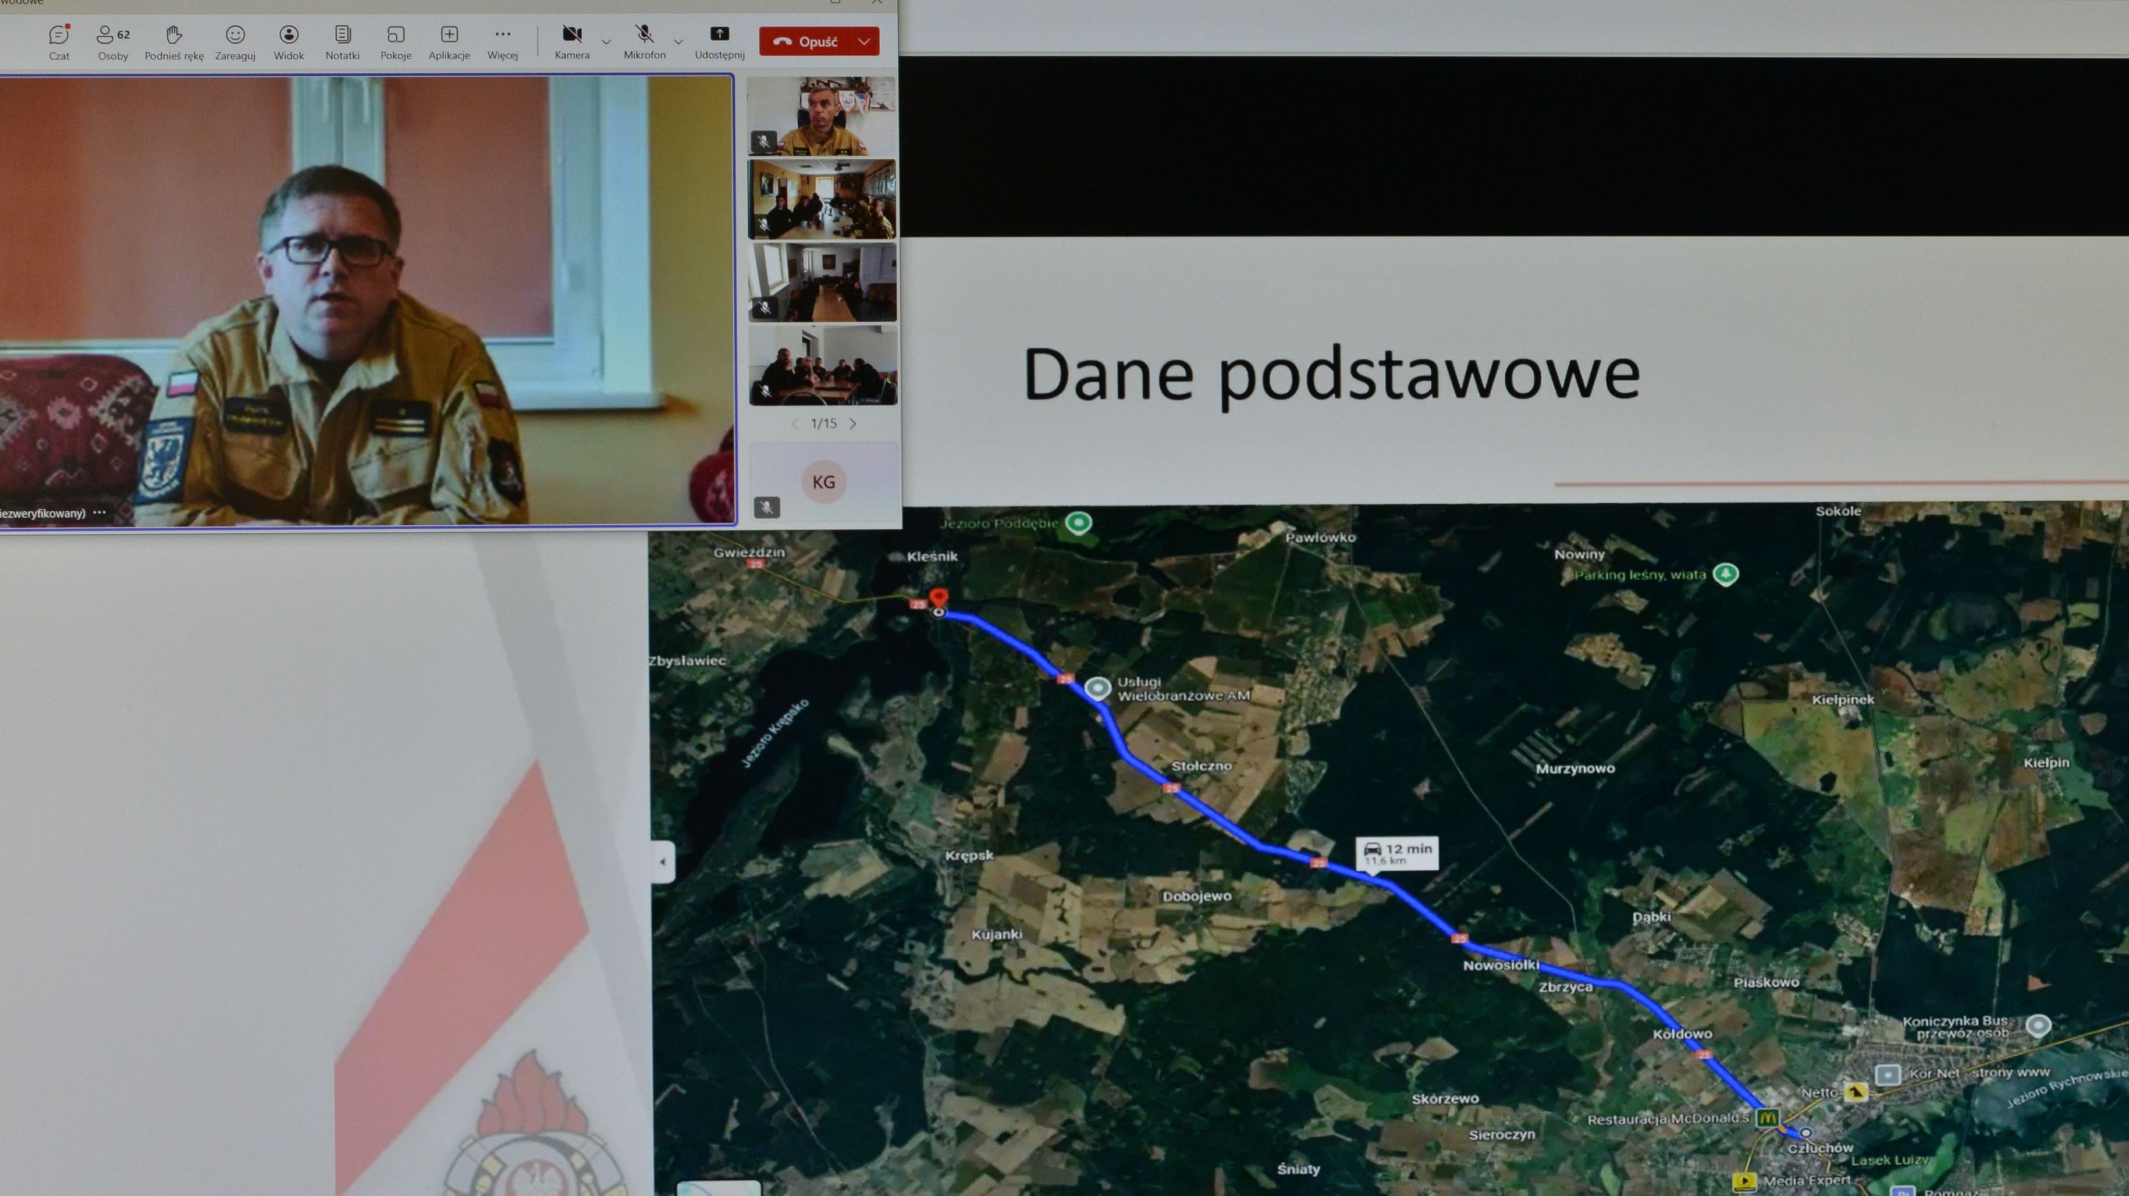Click the red Opuść leave button

click(x=805, y=41)
